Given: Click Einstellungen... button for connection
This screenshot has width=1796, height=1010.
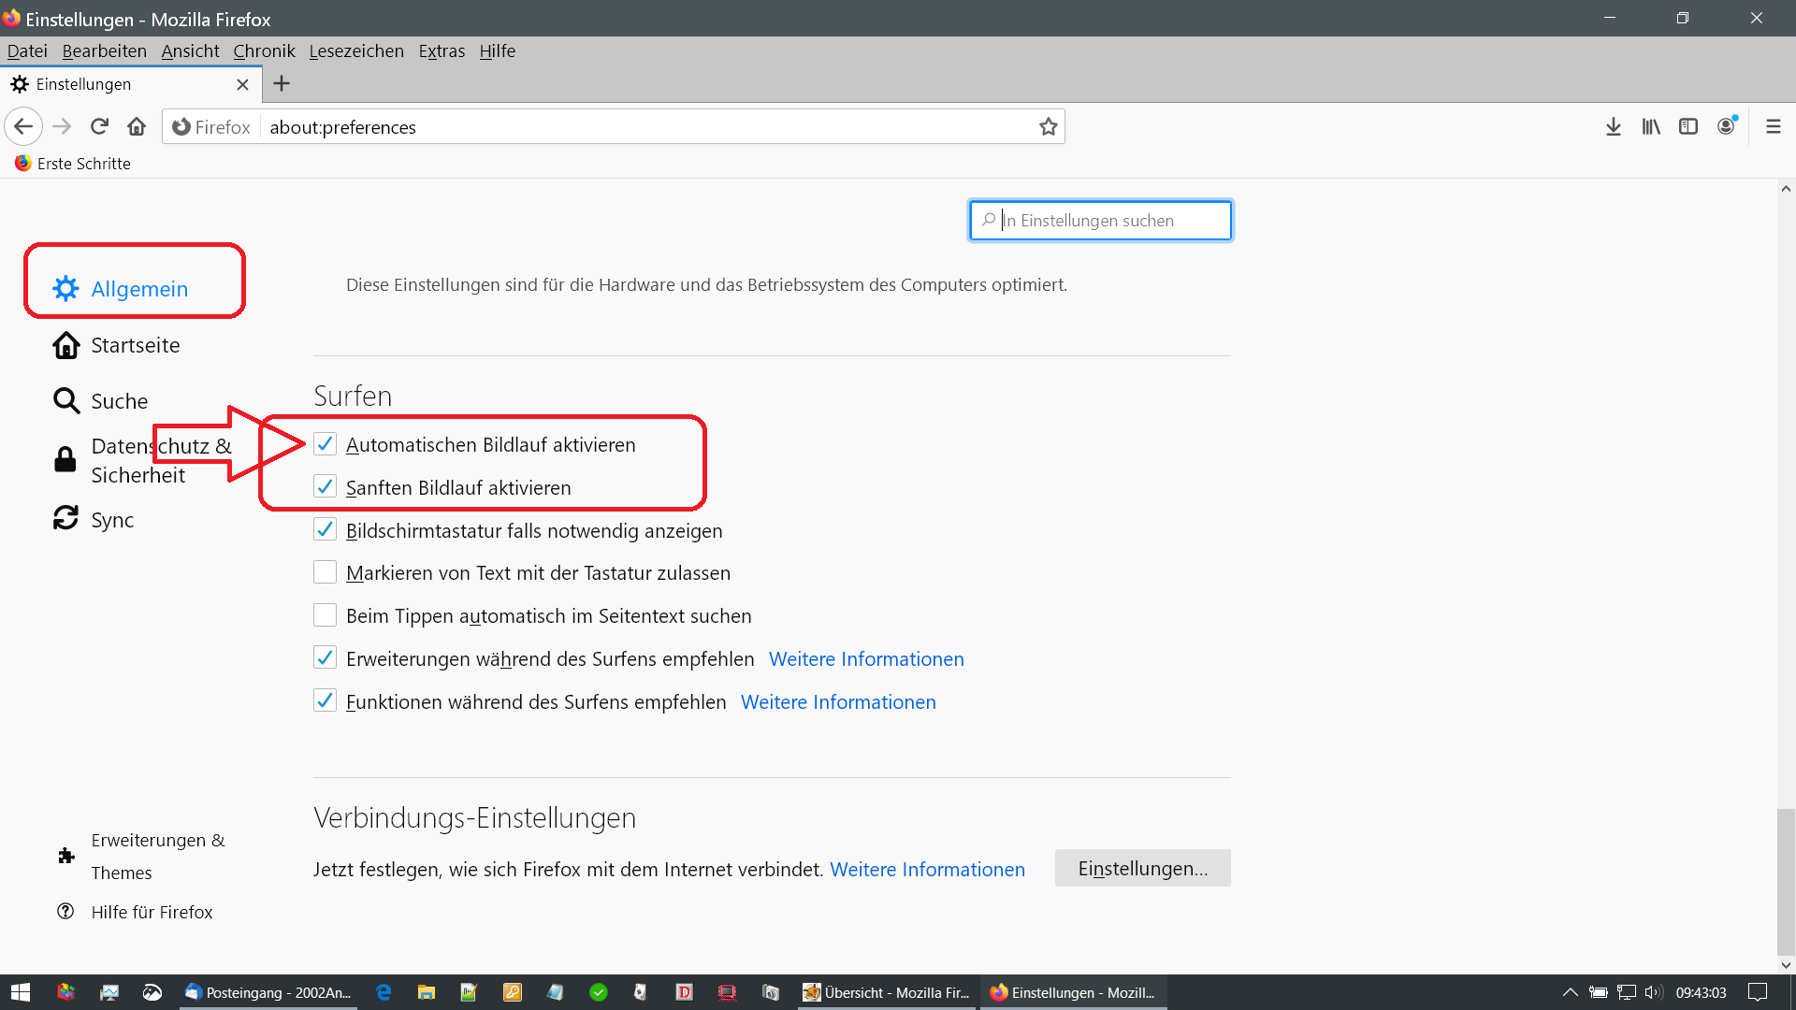Looking at the screenshot, I should (x=1142, y=868).
